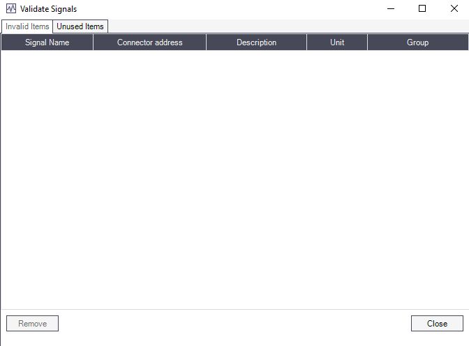Sort the list by Group column
469x346 pixels.
tap(417, 42)
